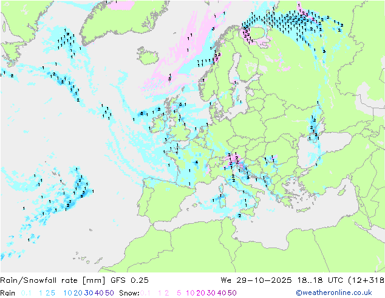The width and height of the screenshot is (385, 298).
Task: Select the Rain legend value 20
Action: tap(78, 293)
